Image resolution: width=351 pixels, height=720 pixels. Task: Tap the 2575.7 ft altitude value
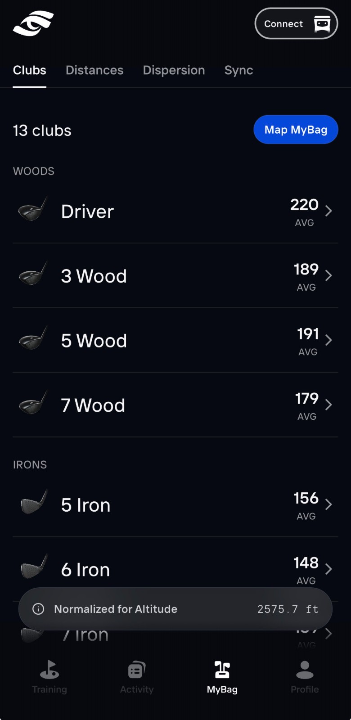[x=288, y=609]
